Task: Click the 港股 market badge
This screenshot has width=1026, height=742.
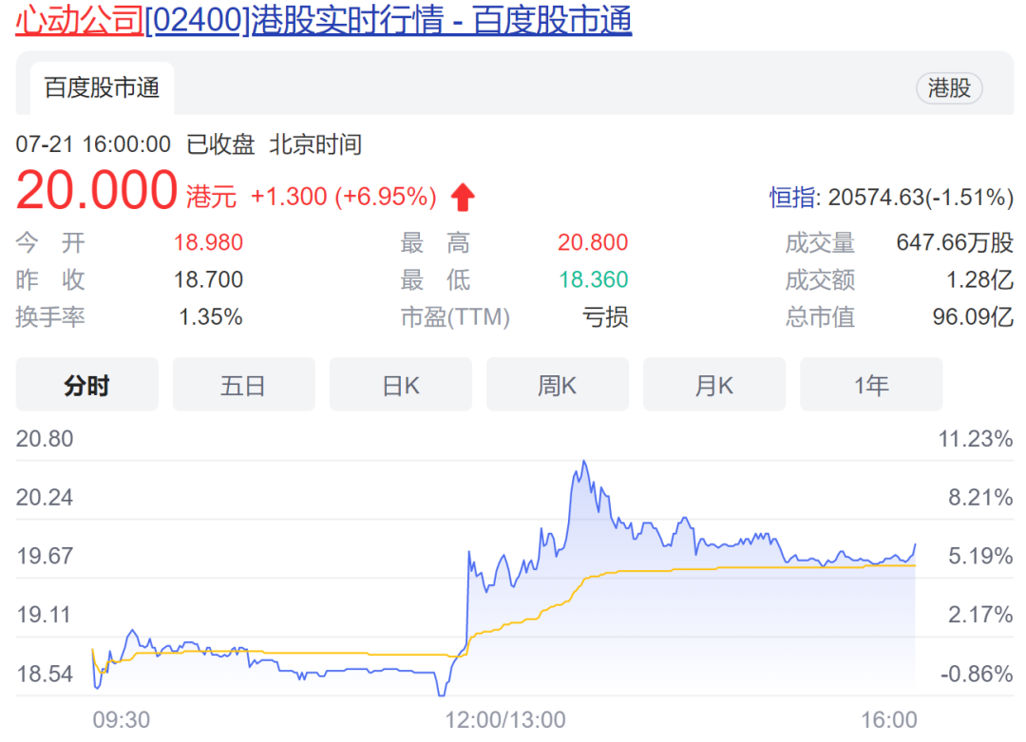Action: (x=949, y=88)
